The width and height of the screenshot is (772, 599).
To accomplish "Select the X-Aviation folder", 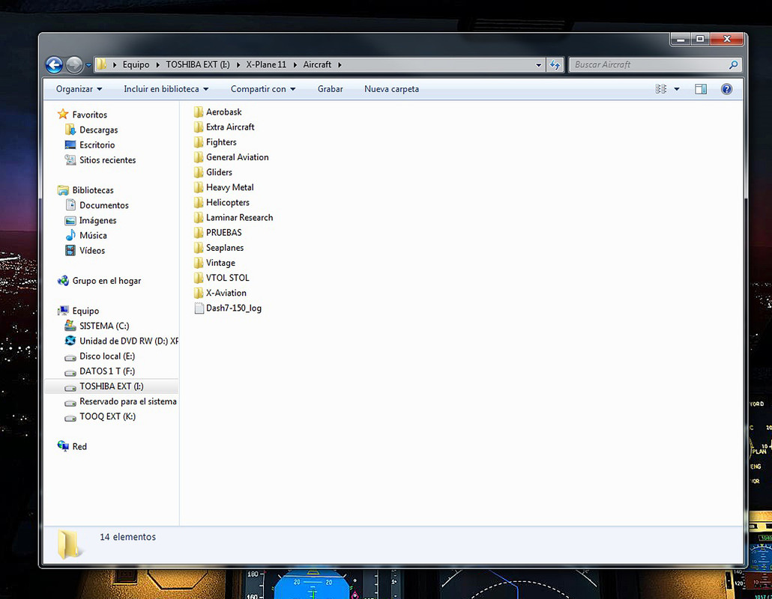I will coord(226,293).
